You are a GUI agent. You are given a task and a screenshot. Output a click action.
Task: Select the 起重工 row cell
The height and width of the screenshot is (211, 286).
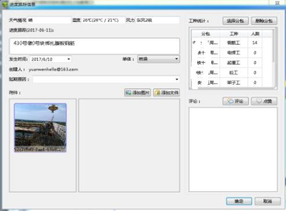pos(234,63)
